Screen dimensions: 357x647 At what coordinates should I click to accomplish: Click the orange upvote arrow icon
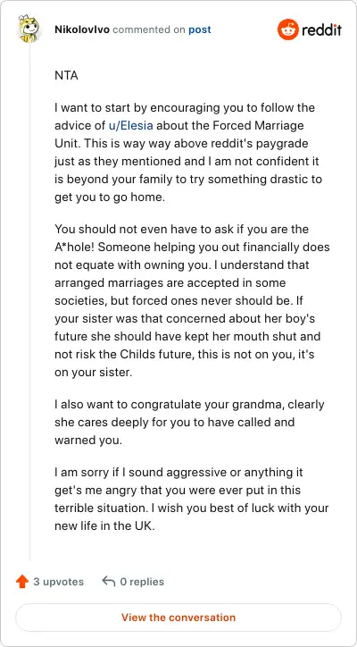(x=21, y=582)
